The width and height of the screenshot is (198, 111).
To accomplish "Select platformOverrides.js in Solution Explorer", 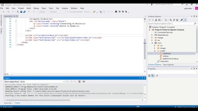I will (x=170, y=59).
